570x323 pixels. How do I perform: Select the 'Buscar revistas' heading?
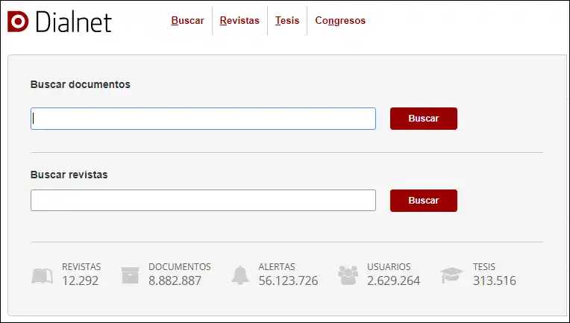69,175
